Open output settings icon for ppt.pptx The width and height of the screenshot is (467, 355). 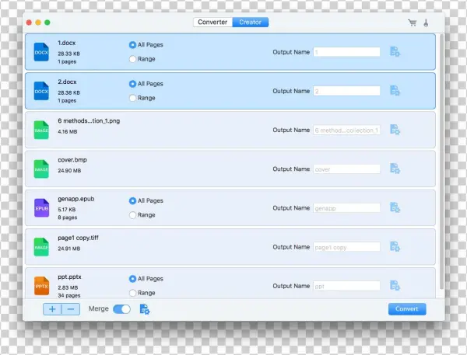(x=395, y=286)
